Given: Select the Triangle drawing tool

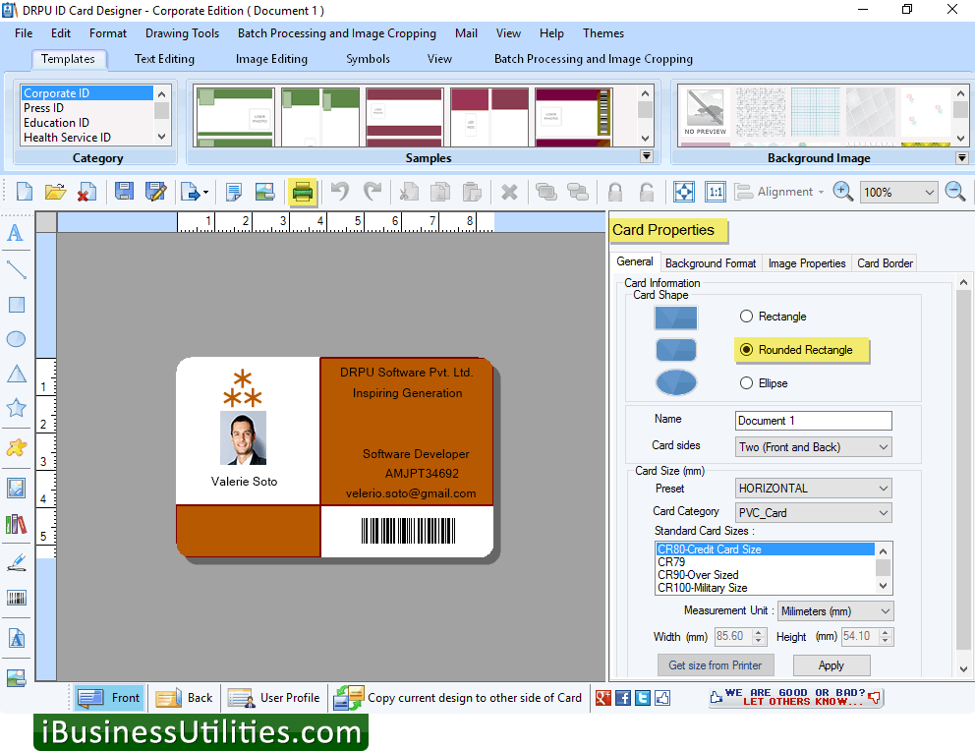Looking at the screenshot, I should coord(16,374).
